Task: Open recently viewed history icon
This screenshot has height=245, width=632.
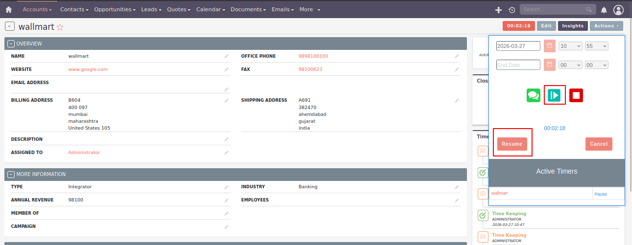Action: pyautogui.click(x=511, y=10)
